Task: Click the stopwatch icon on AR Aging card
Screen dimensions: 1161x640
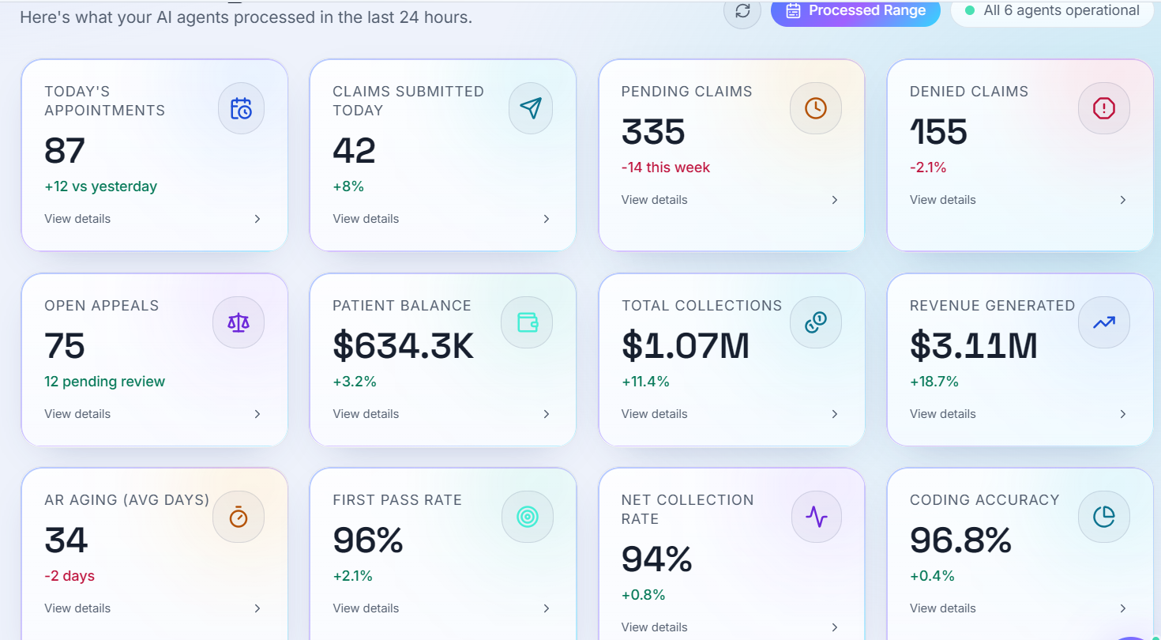Action: pos(239,518)
